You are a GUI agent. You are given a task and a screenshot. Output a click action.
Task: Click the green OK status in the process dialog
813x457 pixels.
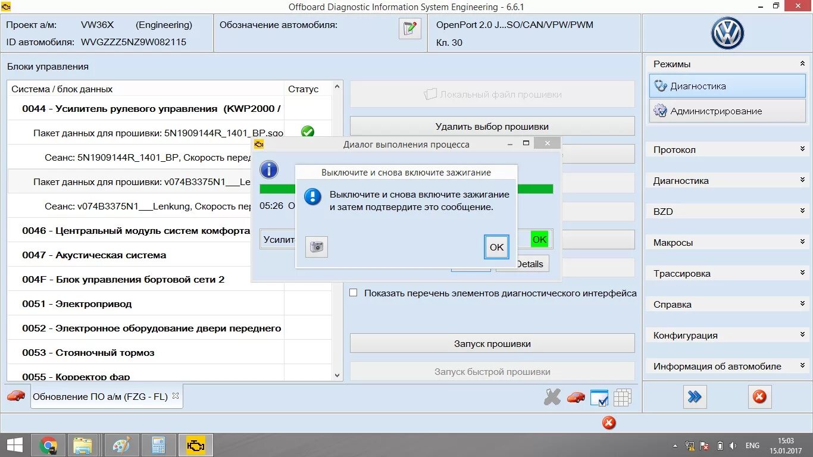539,239
